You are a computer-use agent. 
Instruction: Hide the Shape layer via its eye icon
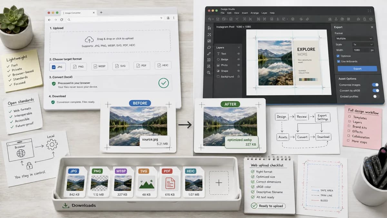click(x=239, y=71)
